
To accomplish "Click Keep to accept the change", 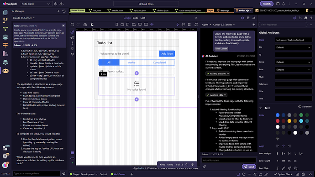I will tap(163, 165).
